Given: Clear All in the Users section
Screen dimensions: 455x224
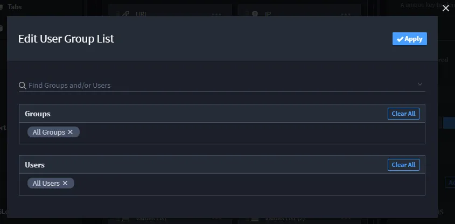Looking at the screenshot, I should pos(403,165).
